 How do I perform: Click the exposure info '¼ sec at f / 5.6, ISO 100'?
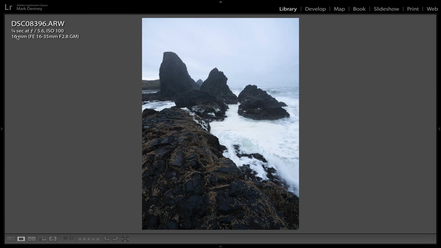coord(37,31)
